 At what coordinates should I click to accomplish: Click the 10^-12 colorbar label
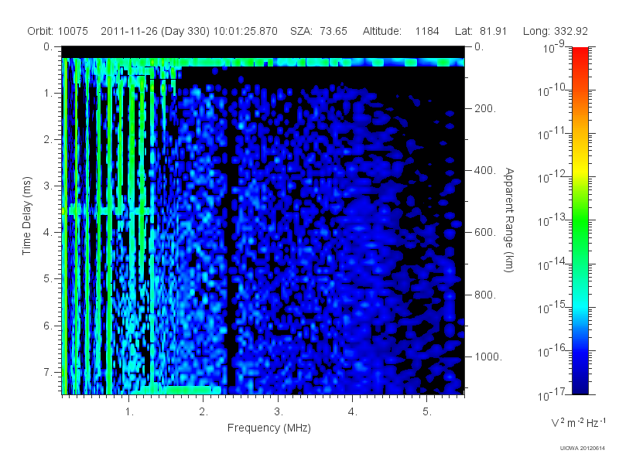(552, 178)
